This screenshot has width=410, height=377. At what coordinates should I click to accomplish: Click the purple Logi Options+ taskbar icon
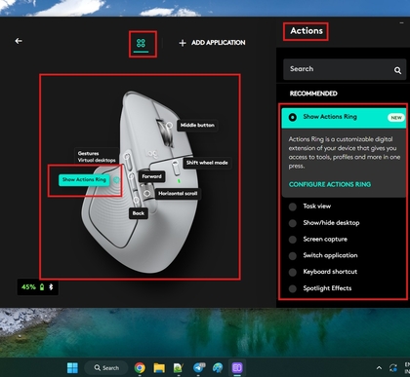[237, 368]
